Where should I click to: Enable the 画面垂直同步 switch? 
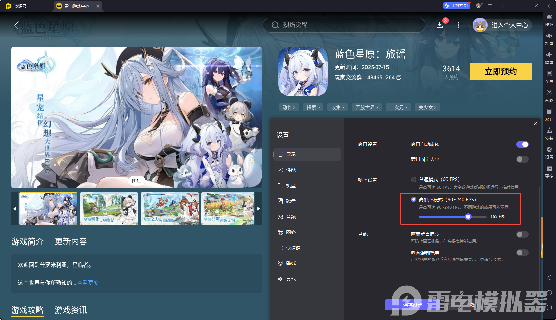pos(522,234)
